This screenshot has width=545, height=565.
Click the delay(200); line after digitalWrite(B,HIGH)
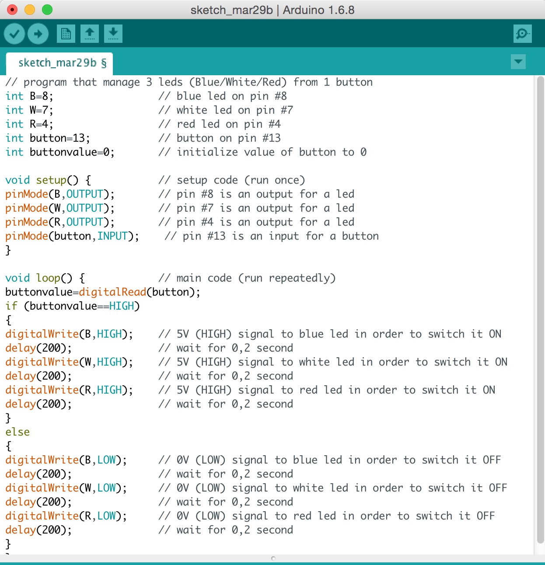(x=38, y=348)
